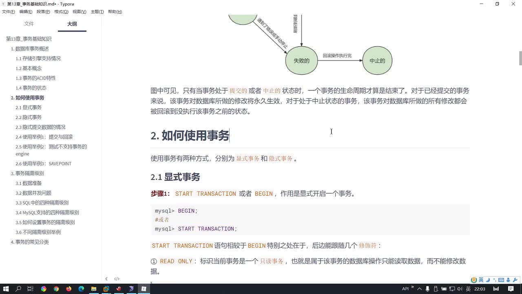Open the red snail app on the taskbar
Screen dimensions: 522x294
click(119, 289)
